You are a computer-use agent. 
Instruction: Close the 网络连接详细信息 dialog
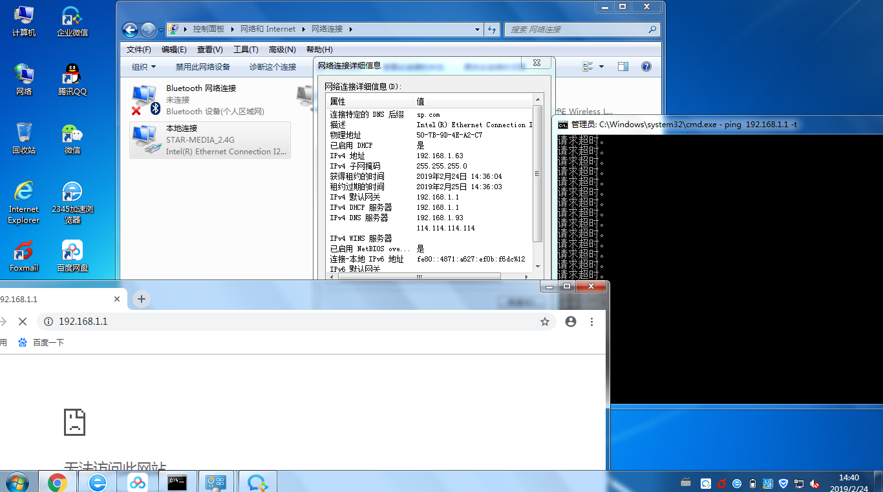click(x=537, y=63)
